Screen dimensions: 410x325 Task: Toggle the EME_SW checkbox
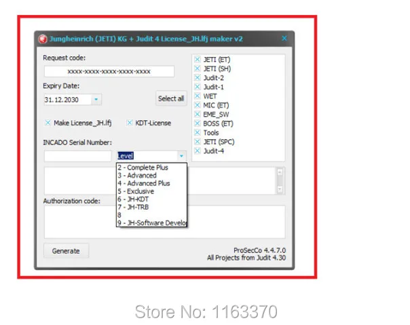198,114
